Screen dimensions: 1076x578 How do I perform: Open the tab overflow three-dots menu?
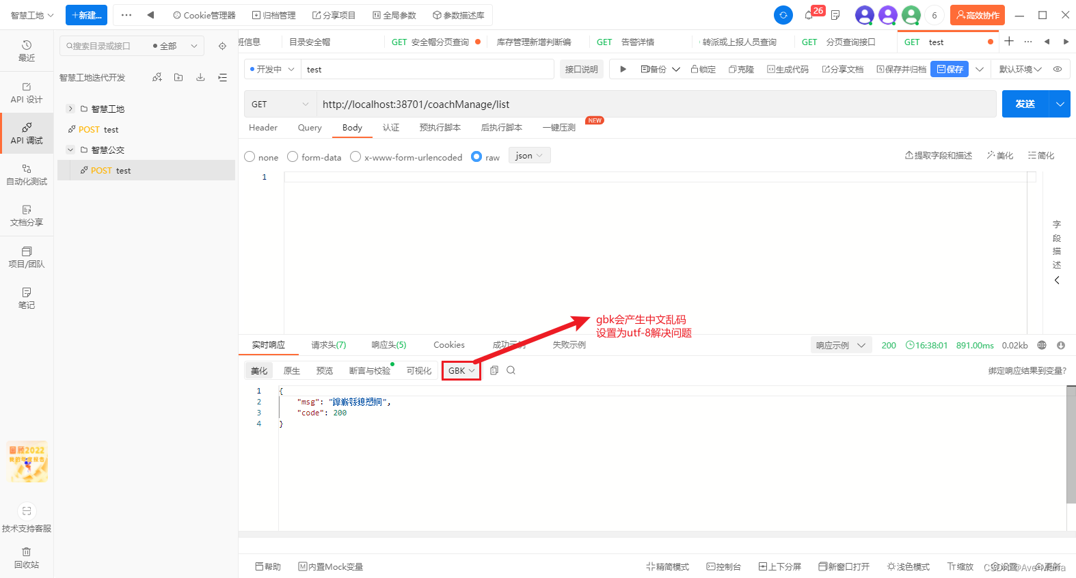click(x=1028, y=42)
